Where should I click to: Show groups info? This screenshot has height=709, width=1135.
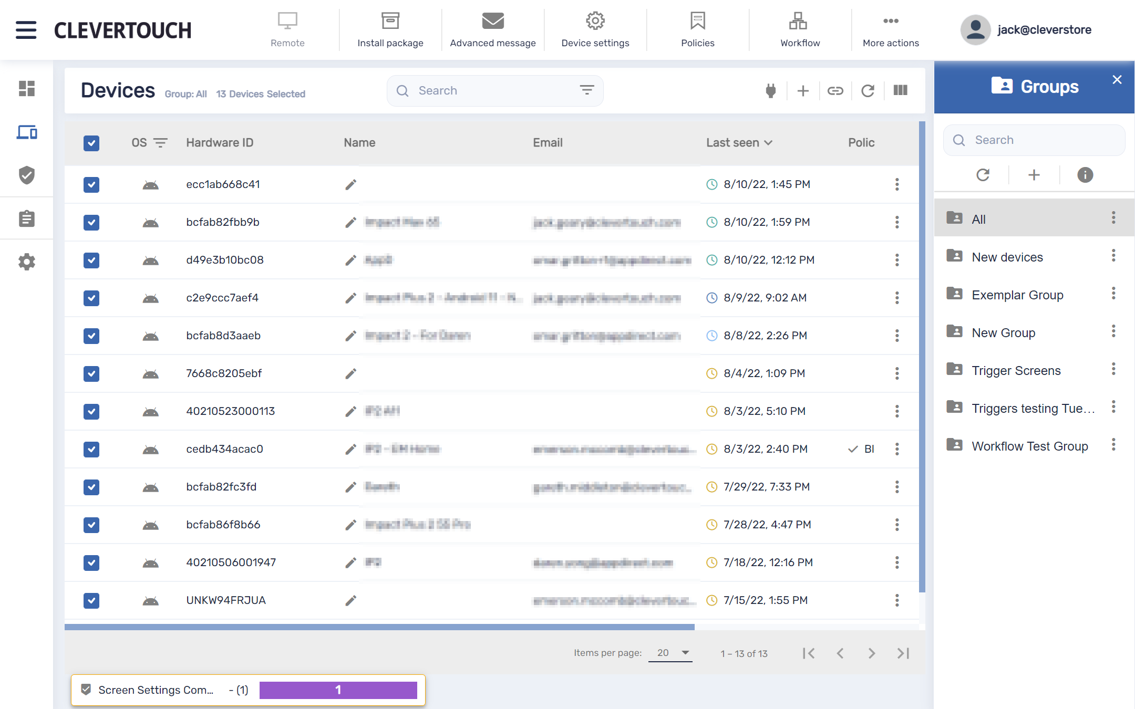1085,175
